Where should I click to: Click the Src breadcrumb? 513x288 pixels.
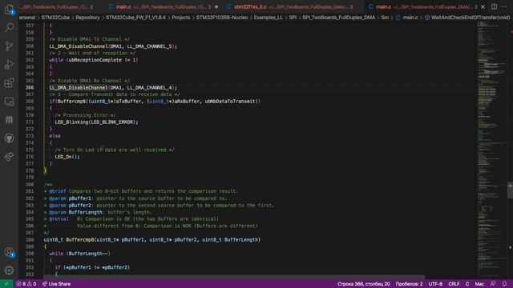(x=385, y=18)
